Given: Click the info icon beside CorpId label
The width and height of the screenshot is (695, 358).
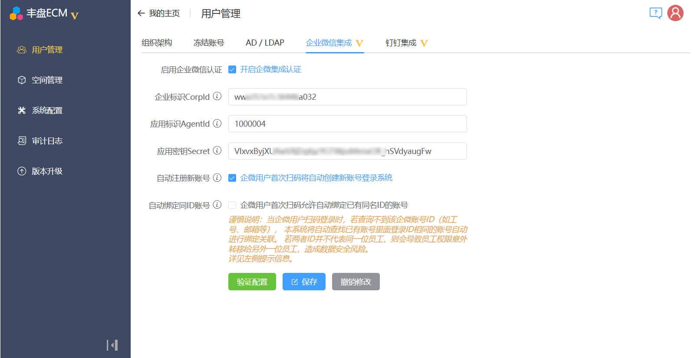Looking at the screenshot, I should tap(217, 96).
